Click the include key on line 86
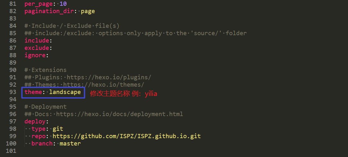 pyautogui.click(x=37, y=41)
